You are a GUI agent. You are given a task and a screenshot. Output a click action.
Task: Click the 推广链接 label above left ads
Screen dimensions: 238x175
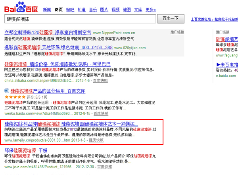[x=177, y=32]
